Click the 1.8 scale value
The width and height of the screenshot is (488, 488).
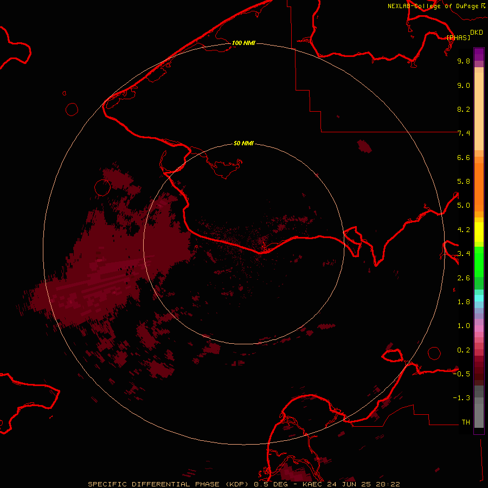tap(464, 302)
